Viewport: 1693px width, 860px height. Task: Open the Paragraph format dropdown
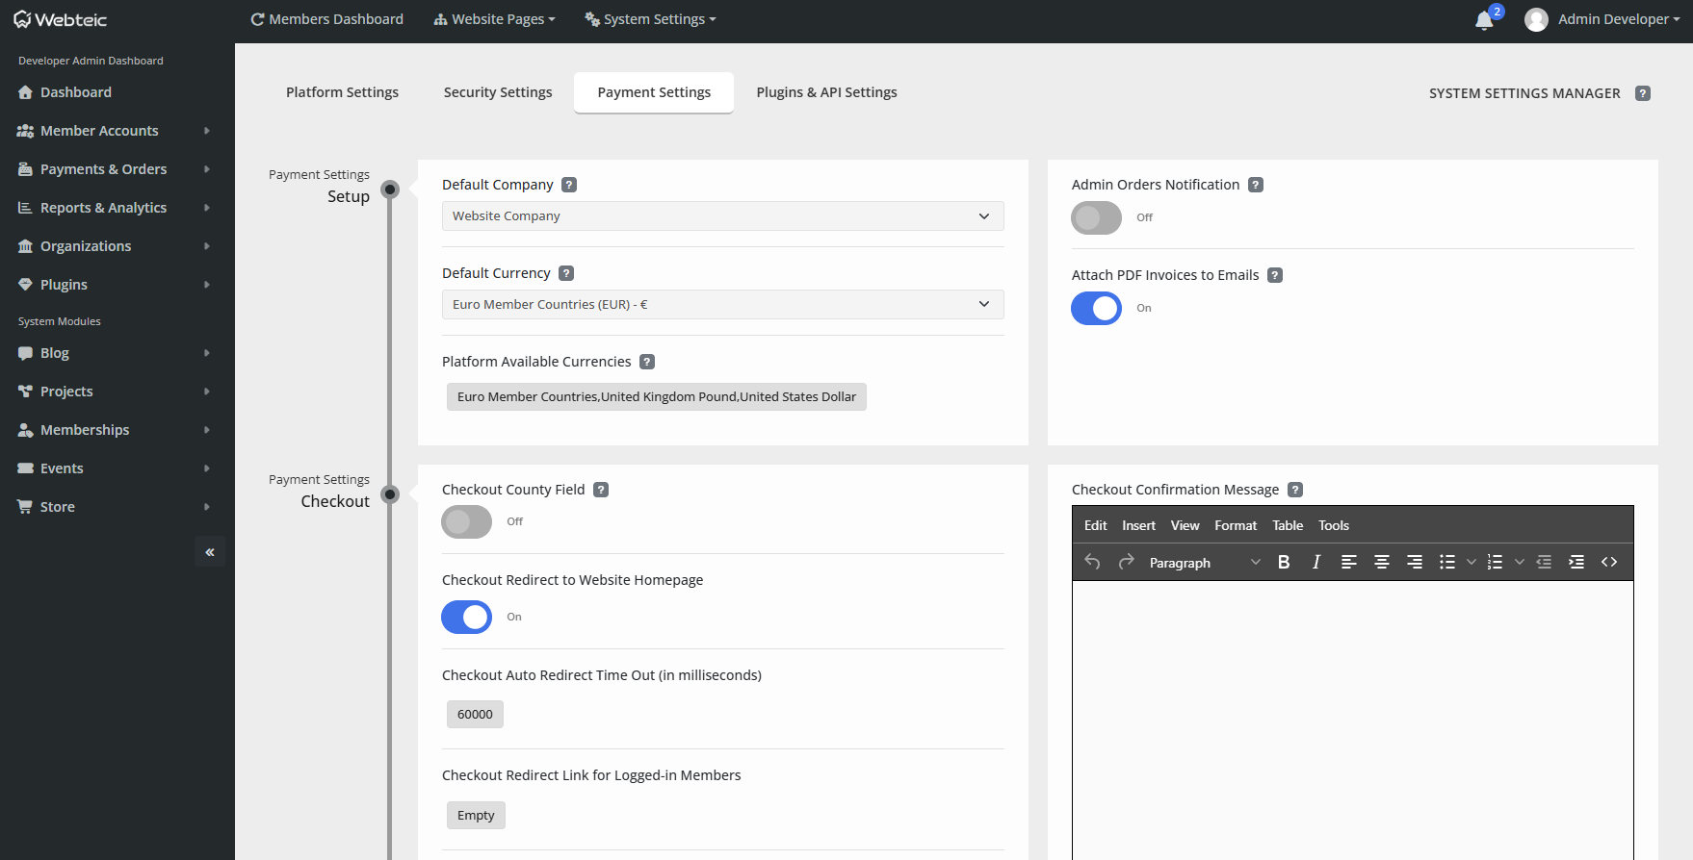(x=1205, y=563)
